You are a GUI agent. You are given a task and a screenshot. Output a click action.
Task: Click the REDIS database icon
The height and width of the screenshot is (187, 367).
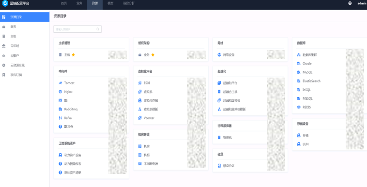tap(299, 107)
